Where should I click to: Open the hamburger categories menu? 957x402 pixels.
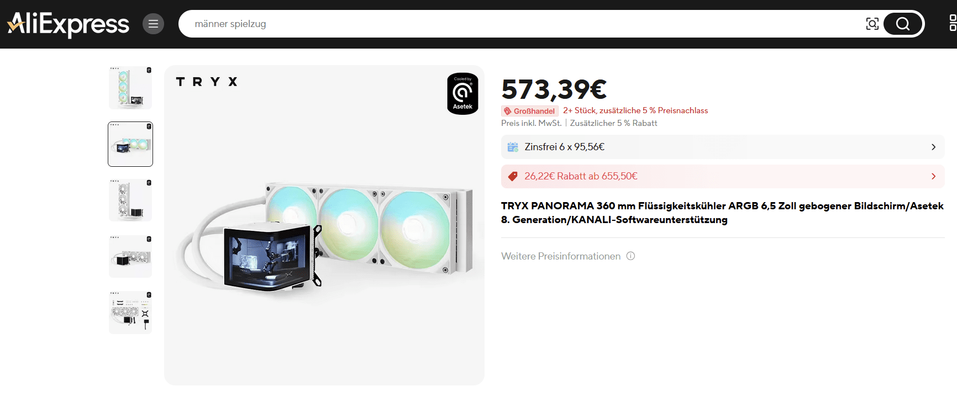[x=153, y=24]
